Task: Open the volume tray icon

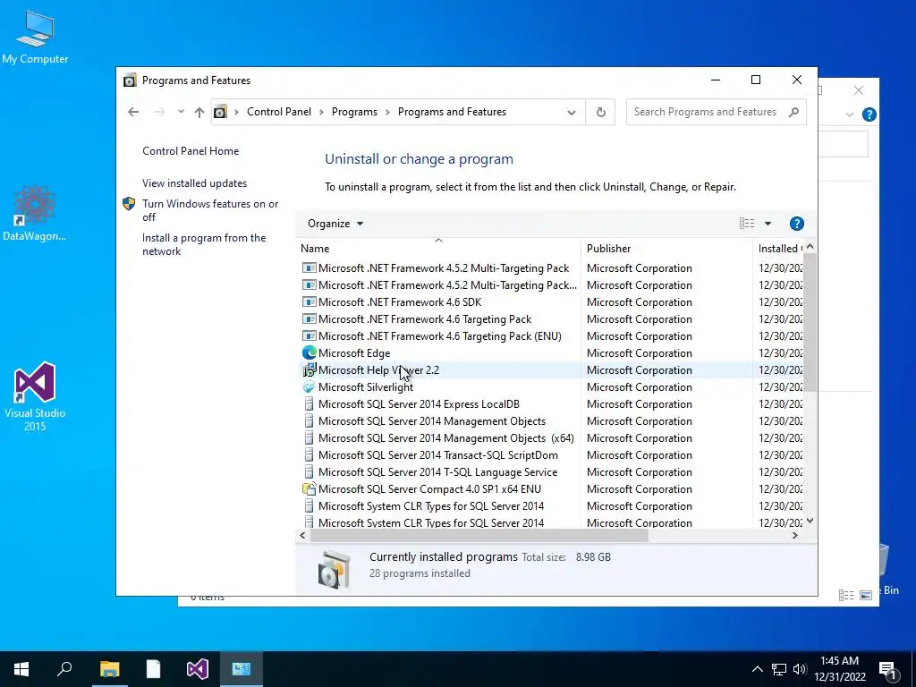Action: tap(800, 669)
